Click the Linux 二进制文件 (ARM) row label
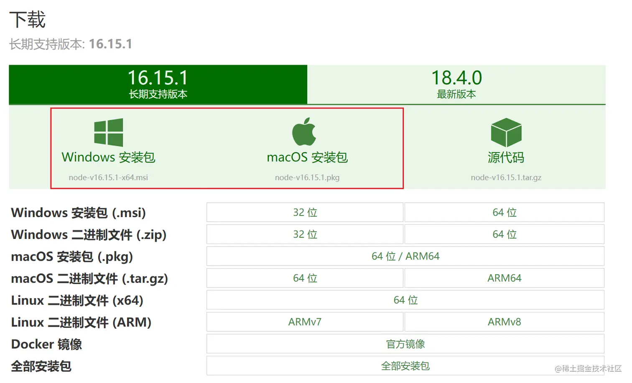The image size is (632, 383). point(81,322)
